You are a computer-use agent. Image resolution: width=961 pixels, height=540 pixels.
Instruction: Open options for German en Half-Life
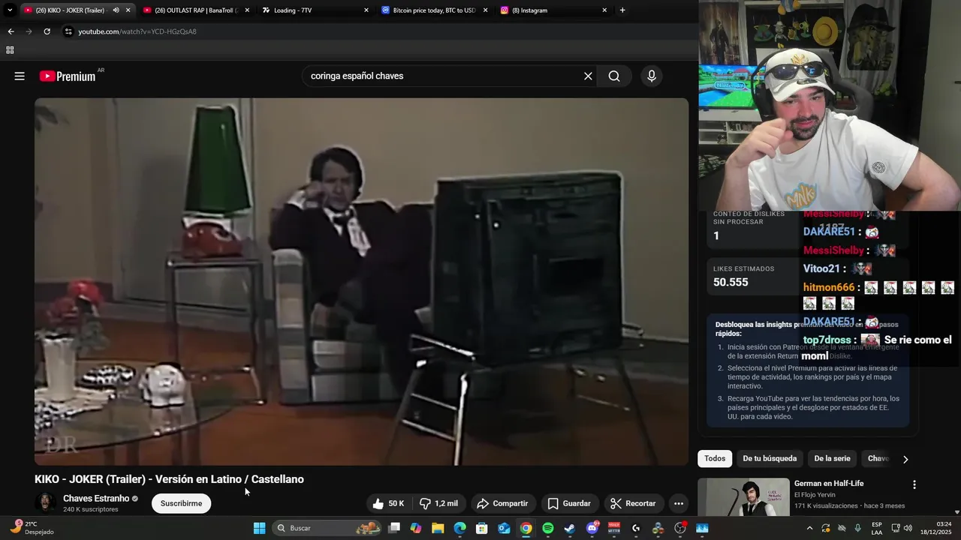pyautogui.click(x=914, y=484)
